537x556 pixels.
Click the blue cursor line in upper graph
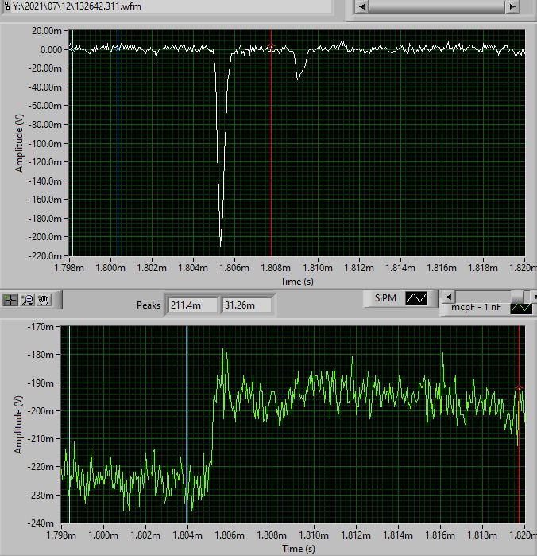coord(118,142)
